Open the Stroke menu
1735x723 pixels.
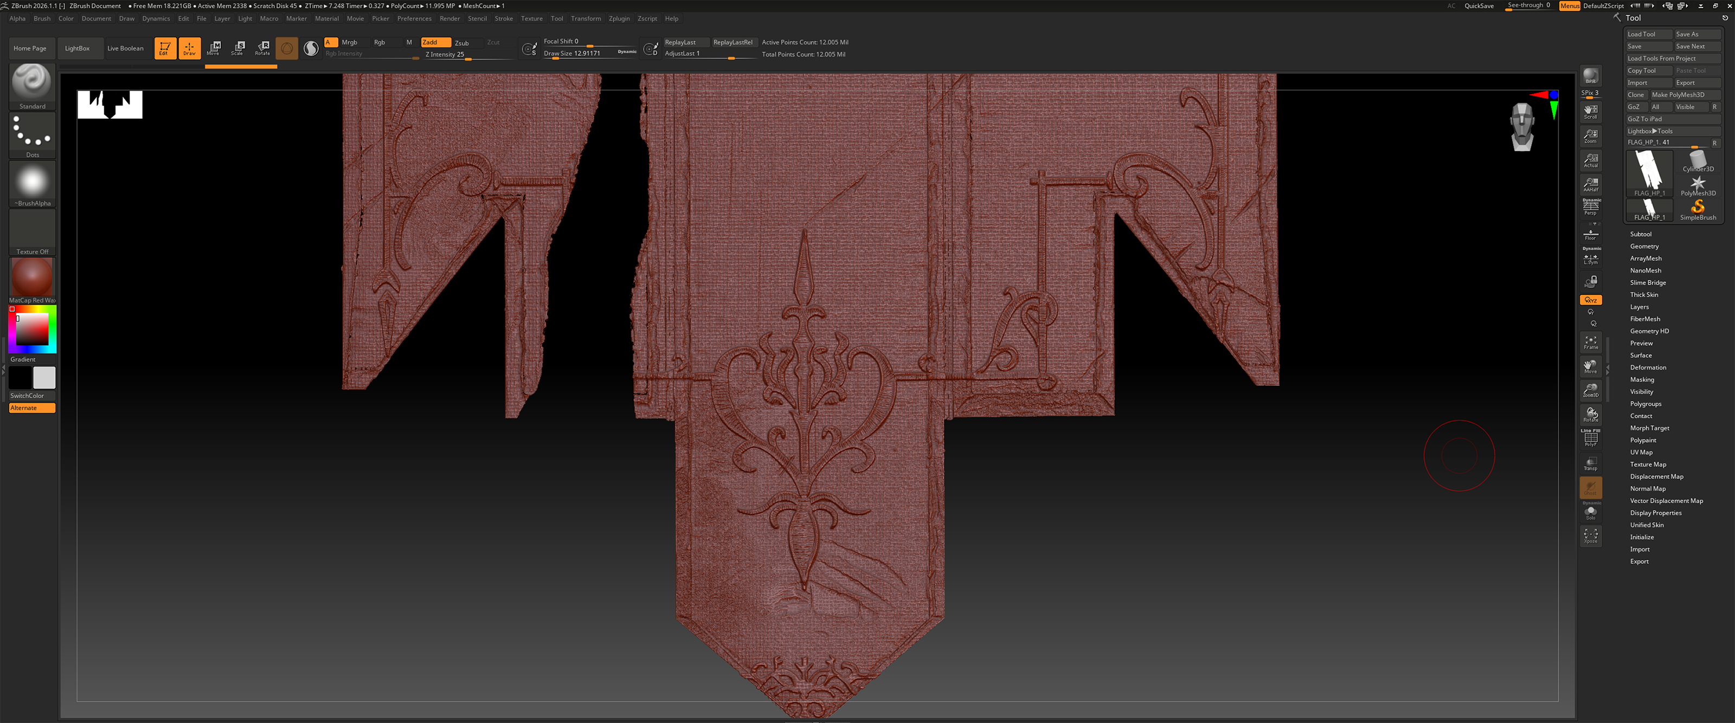point(503,18)
